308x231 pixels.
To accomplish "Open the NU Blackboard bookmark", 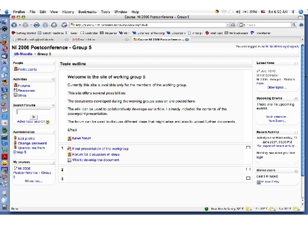I will (237, 33).
